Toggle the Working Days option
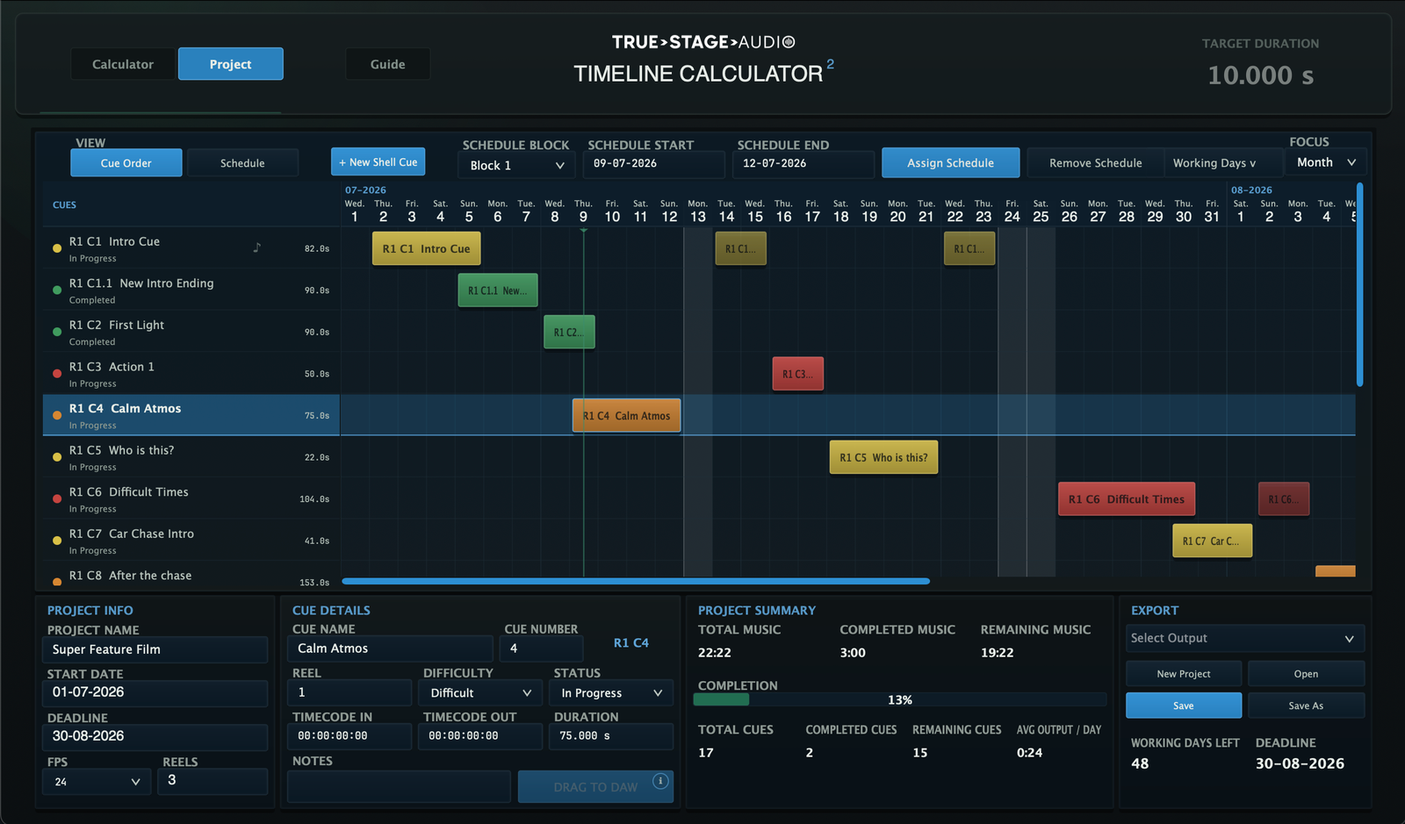The width and height of the screenshot is (1405, 824). [x=1214, y=162]
